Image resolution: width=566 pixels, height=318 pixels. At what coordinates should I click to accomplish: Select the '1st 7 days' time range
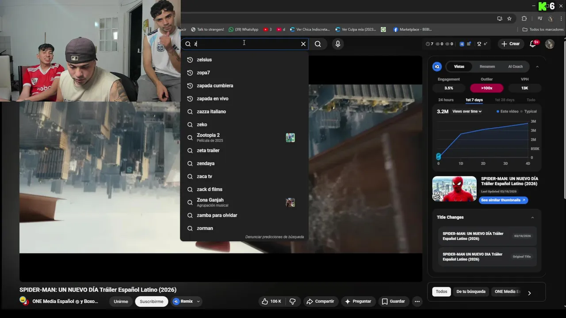coord(474,100)
